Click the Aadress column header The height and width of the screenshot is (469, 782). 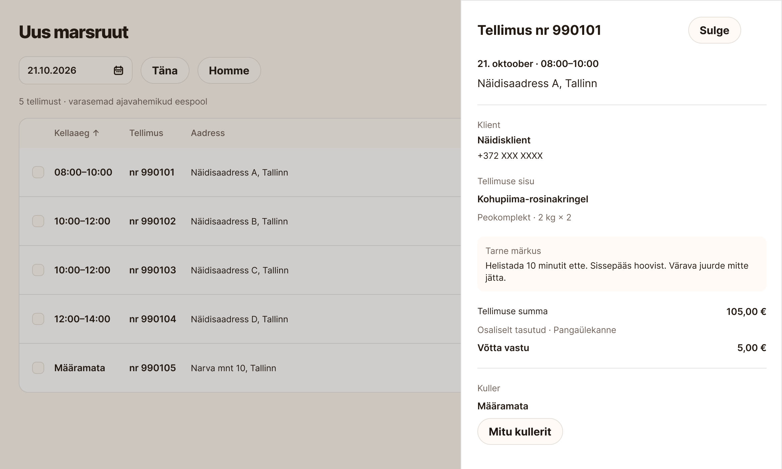point(208,133)
